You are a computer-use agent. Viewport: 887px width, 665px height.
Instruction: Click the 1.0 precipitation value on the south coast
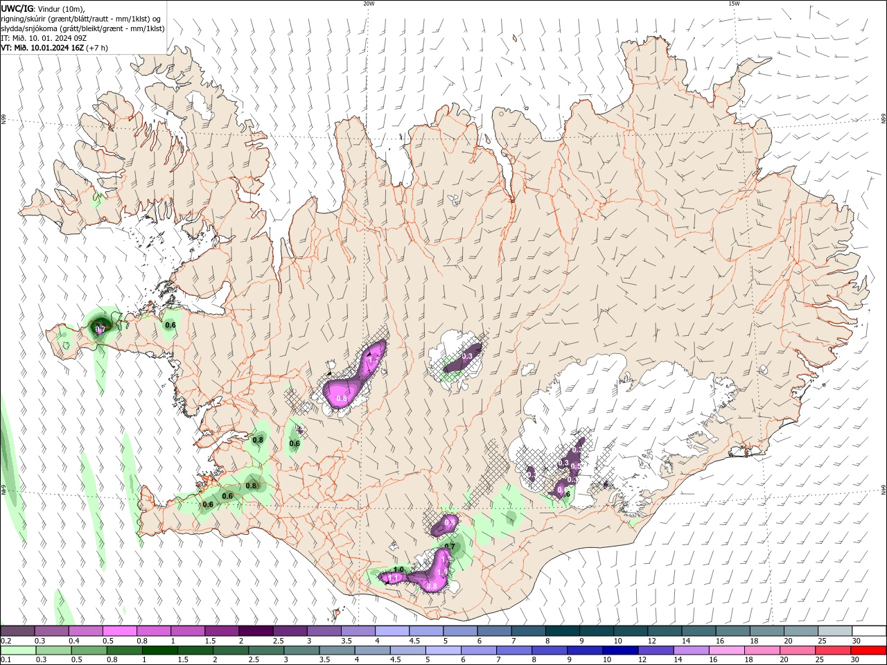coord(398,569)
